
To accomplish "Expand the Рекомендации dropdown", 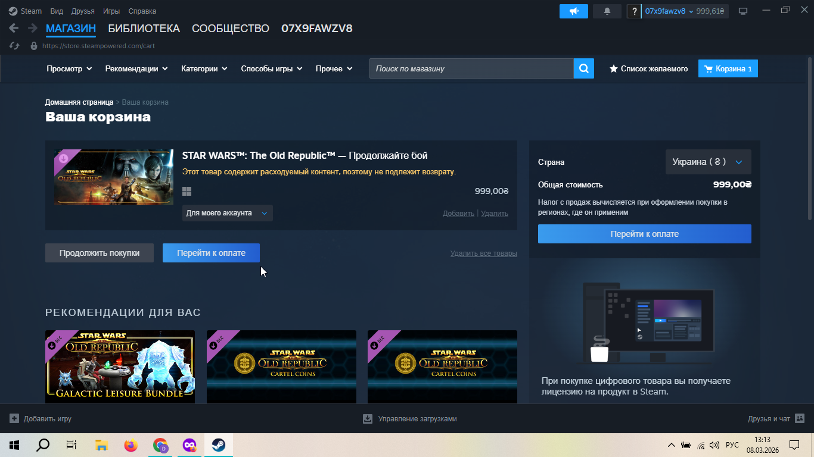I will pos(136,69).
